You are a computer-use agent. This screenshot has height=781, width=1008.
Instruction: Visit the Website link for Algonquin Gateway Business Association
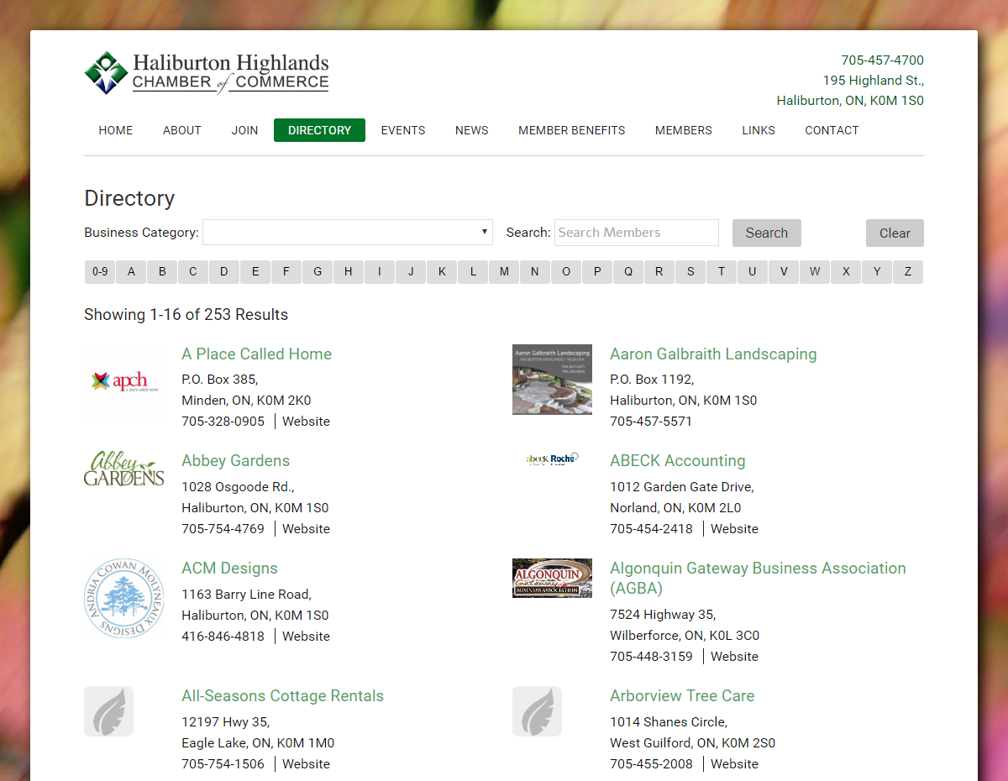pyautogui.click(x=734, y=657)
